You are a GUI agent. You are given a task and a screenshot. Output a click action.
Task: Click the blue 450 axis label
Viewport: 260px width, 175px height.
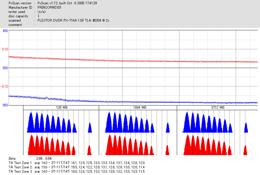click(5, 31)
